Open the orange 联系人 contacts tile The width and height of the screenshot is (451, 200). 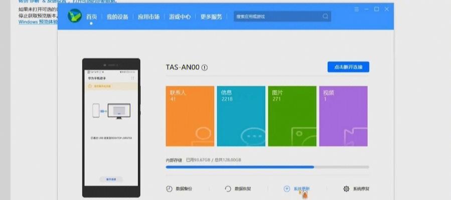click(190, 116)
